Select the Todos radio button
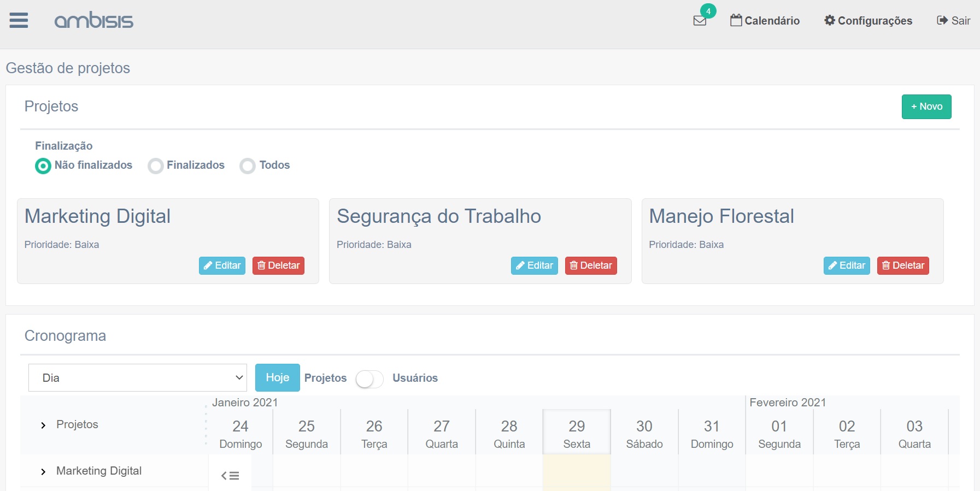This screenshot has width=980, height=491. [x=248, y=165]
